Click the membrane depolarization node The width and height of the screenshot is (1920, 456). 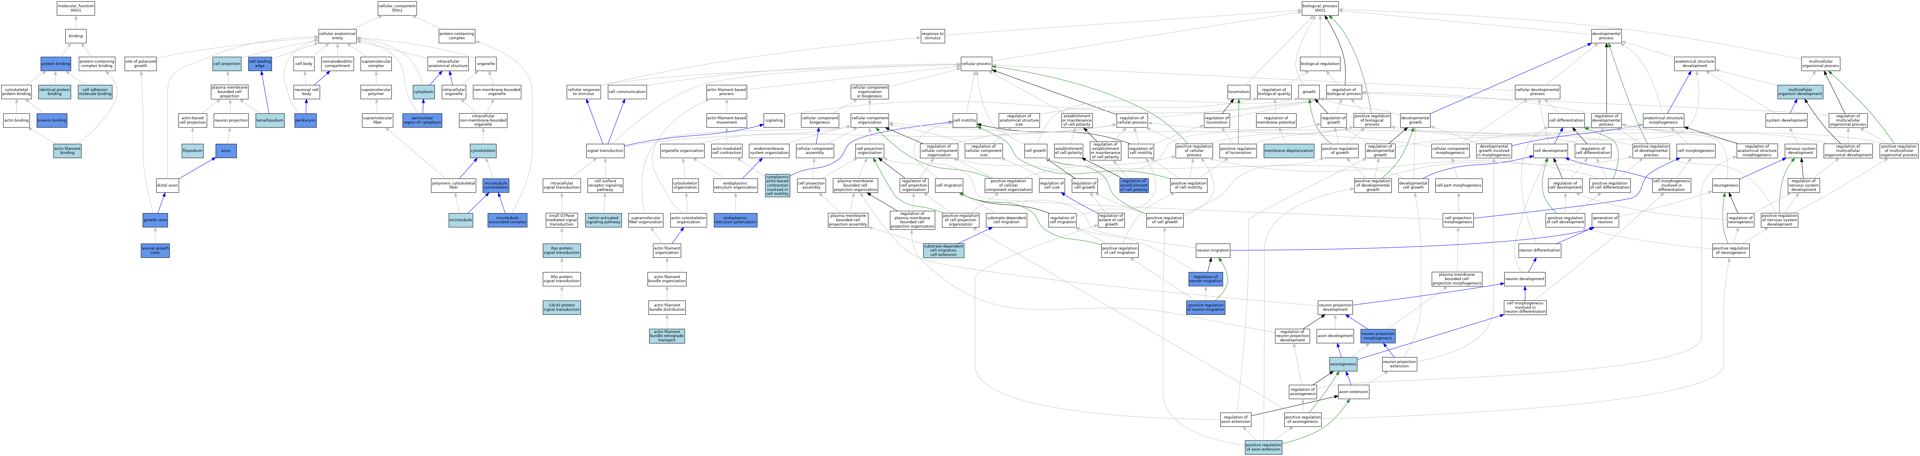tap(1289, 150)
